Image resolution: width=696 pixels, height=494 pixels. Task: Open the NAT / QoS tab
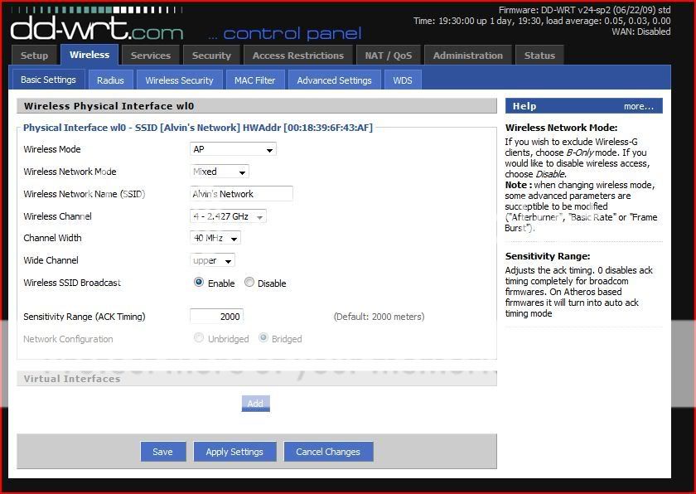(x=389, y=56)
